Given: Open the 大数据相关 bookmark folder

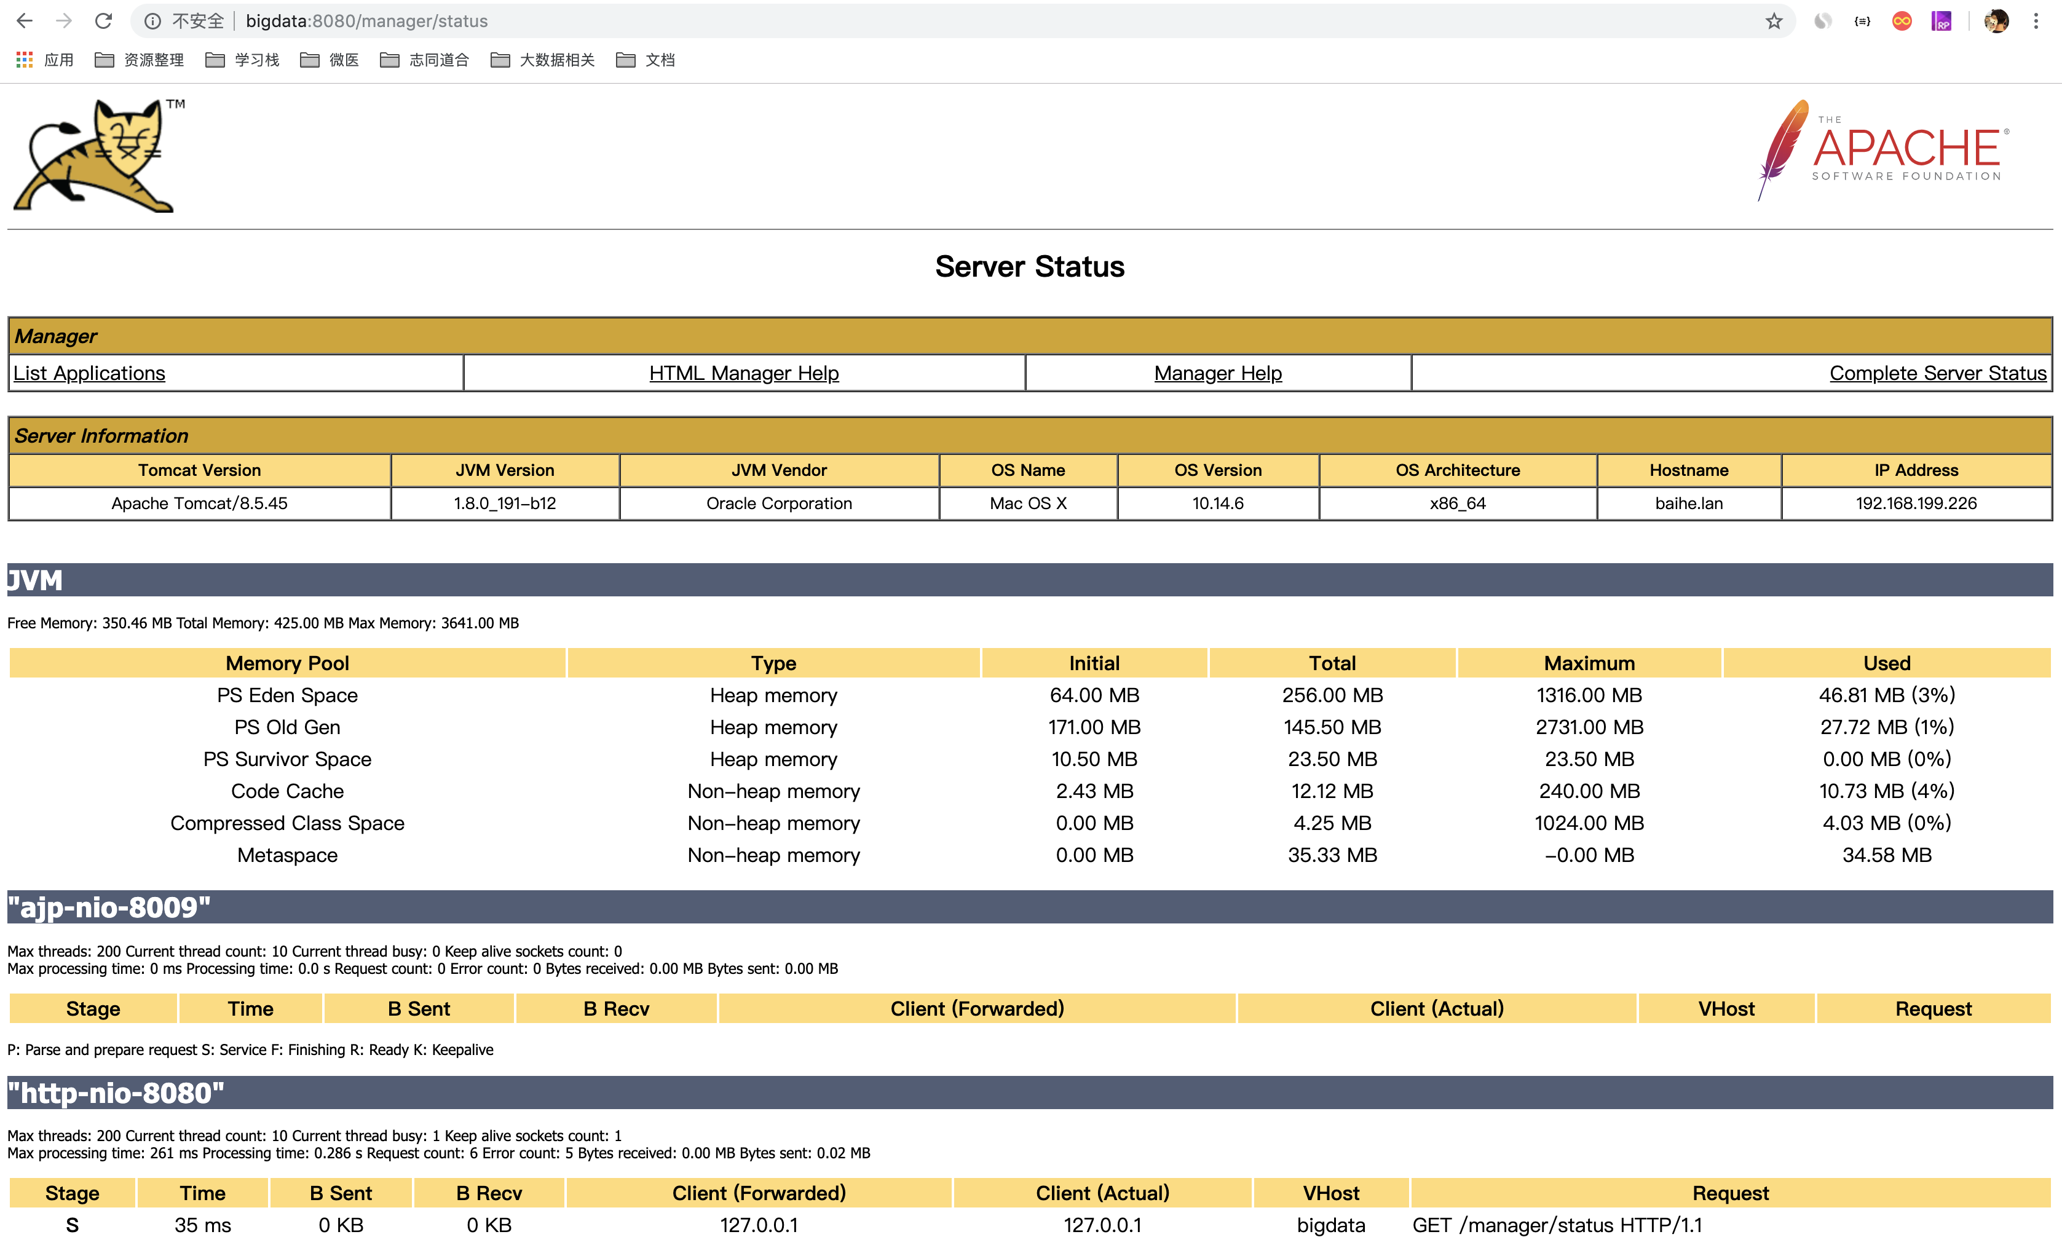Looking at the screenshot, I should point(543,60).
